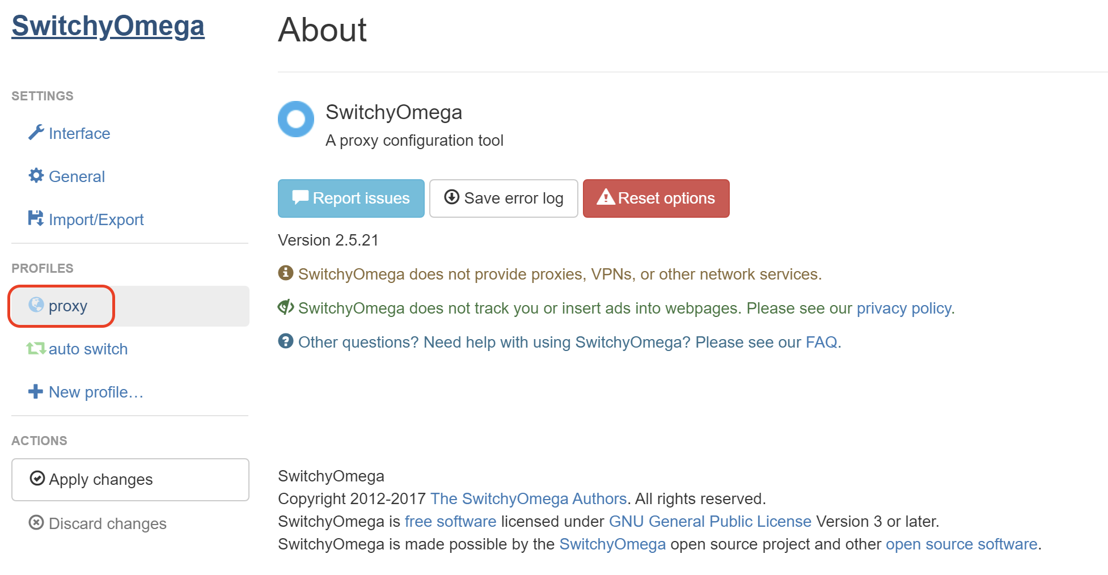Image resolution: width=1108 pixels, height=575 pixels.
Task: Click the SwitchyOmega title heading link
Action: [x=108, y=26]
